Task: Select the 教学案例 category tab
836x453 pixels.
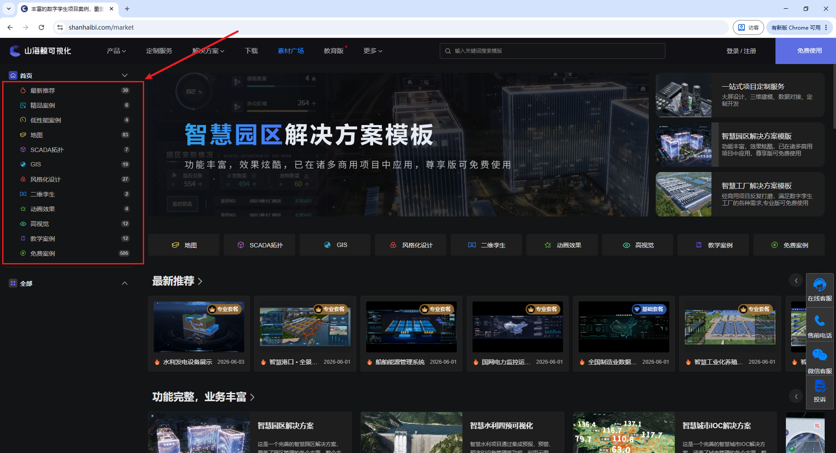Action: [713, 245]
